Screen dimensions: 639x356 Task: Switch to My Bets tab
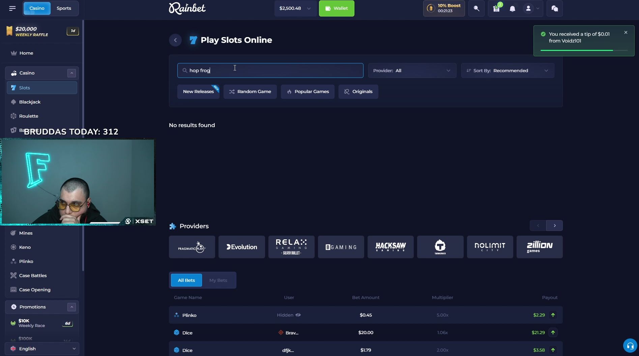tap(218, 280)
